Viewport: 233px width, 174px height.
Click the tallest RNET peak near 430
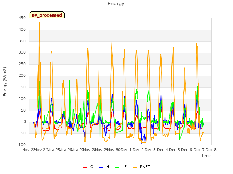pos(39,22)
